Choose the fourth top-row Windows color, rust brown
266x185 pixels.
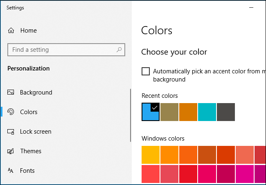click(207, 155)
